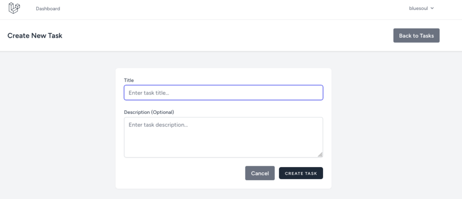Open the bluesoul user menu
Viewport: 462px width, 199px height.
[421, 8]
